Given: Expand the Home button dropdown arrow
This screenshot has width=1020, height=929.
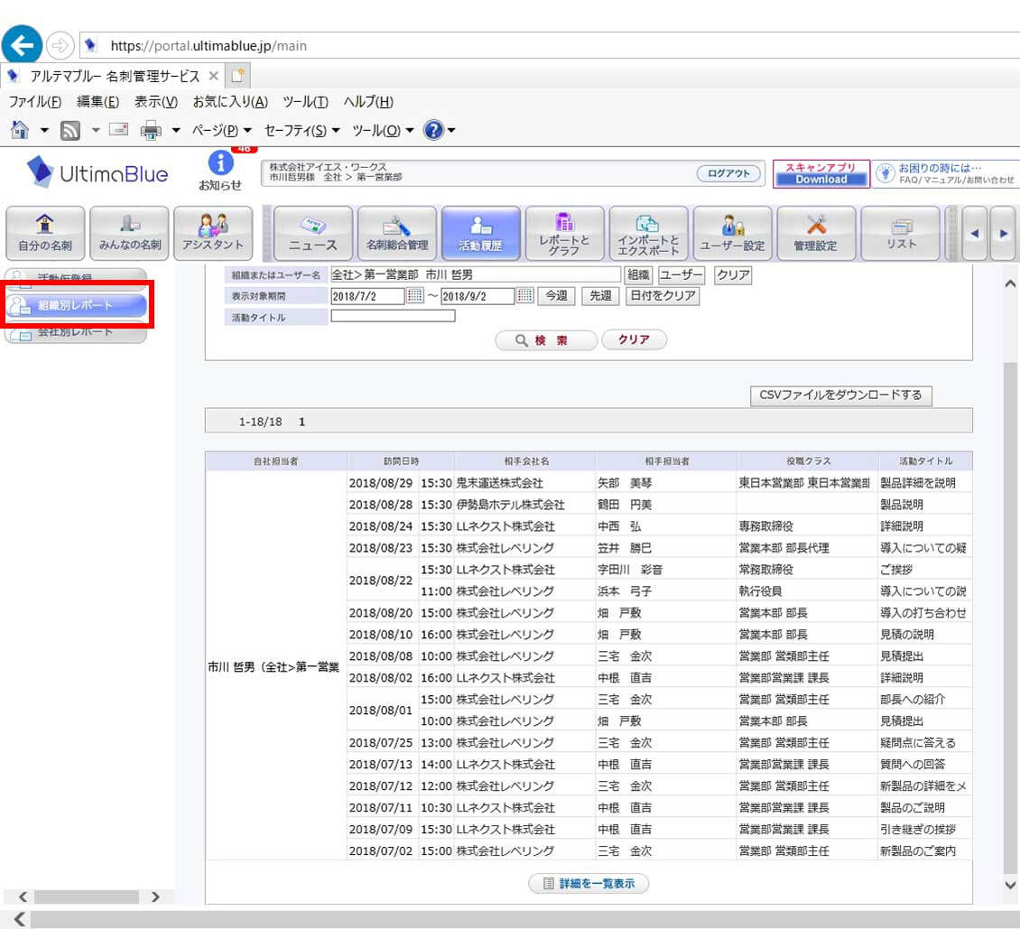Looking at the screenshot, I should coord(44,131).
